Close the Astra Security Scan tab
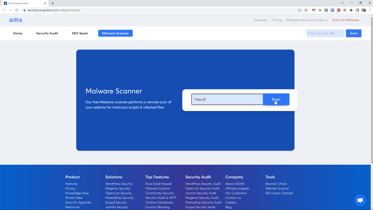This screenshot has width=373, height=210. click(x=46, y=3)
